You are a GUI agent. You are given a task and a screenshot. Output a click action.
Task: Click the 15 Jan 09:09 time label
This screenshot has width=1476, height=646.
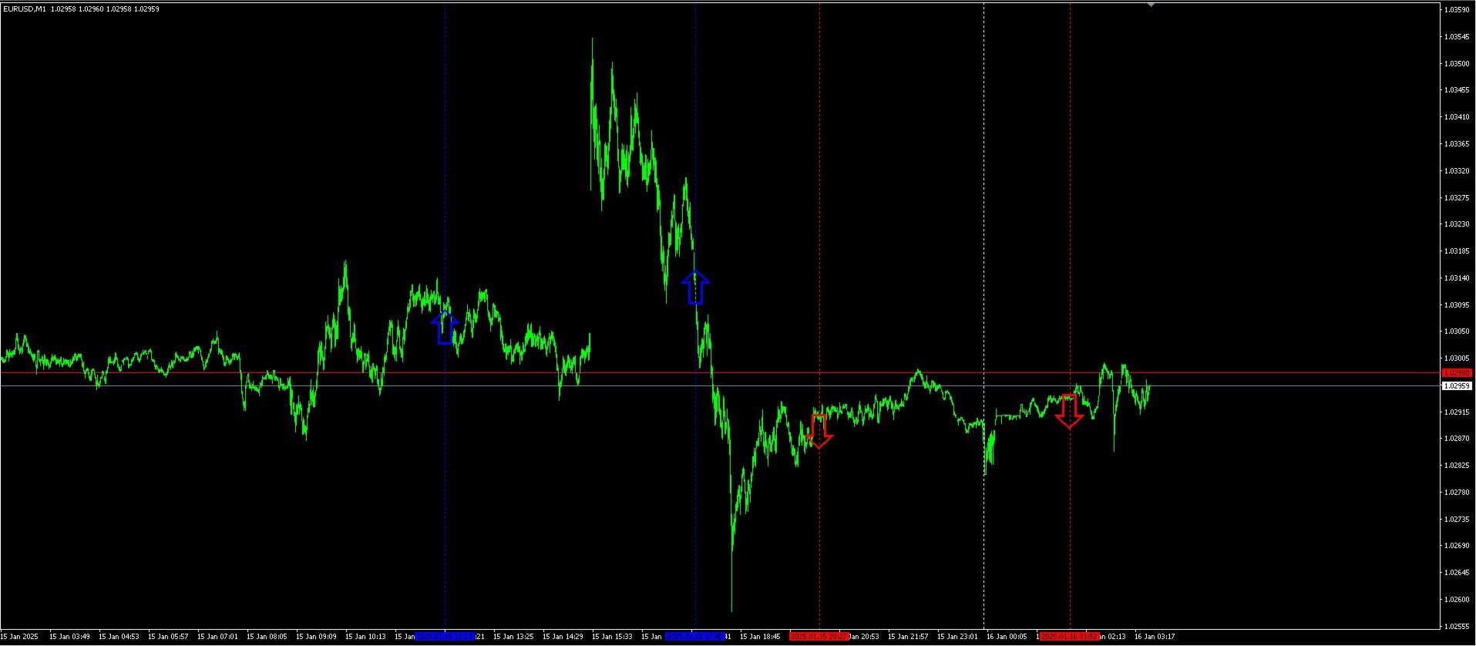coord(316,637)
